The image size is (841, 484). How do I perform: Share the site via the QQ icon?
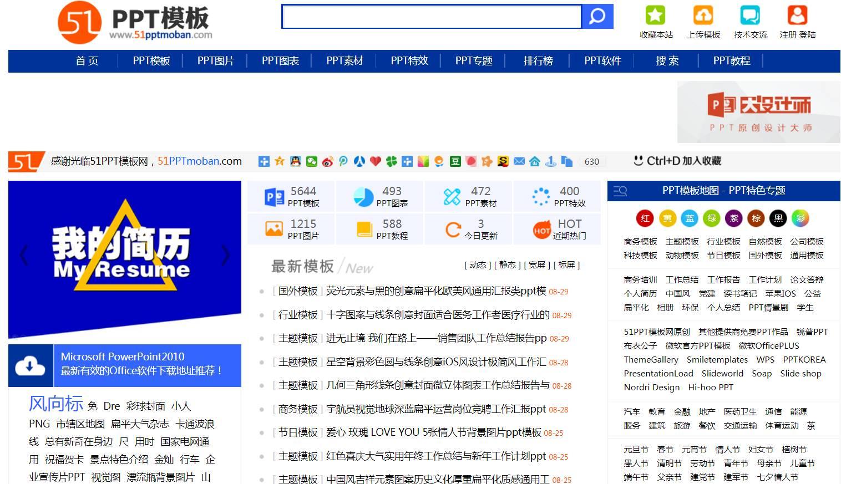296,161
